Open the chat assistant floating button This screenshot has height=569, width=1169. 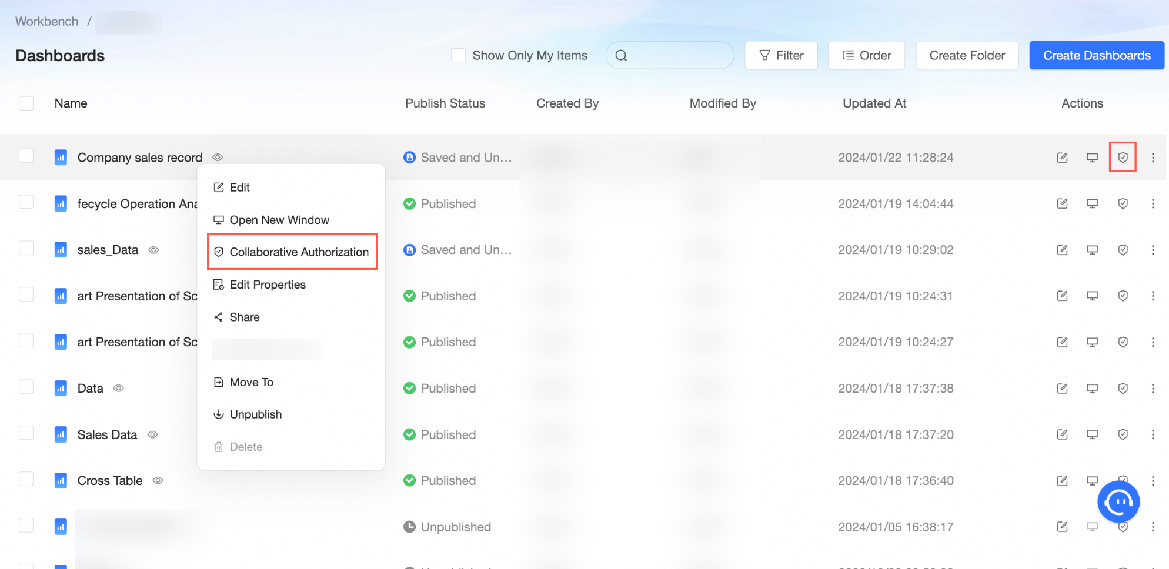tap(1118, 501)
